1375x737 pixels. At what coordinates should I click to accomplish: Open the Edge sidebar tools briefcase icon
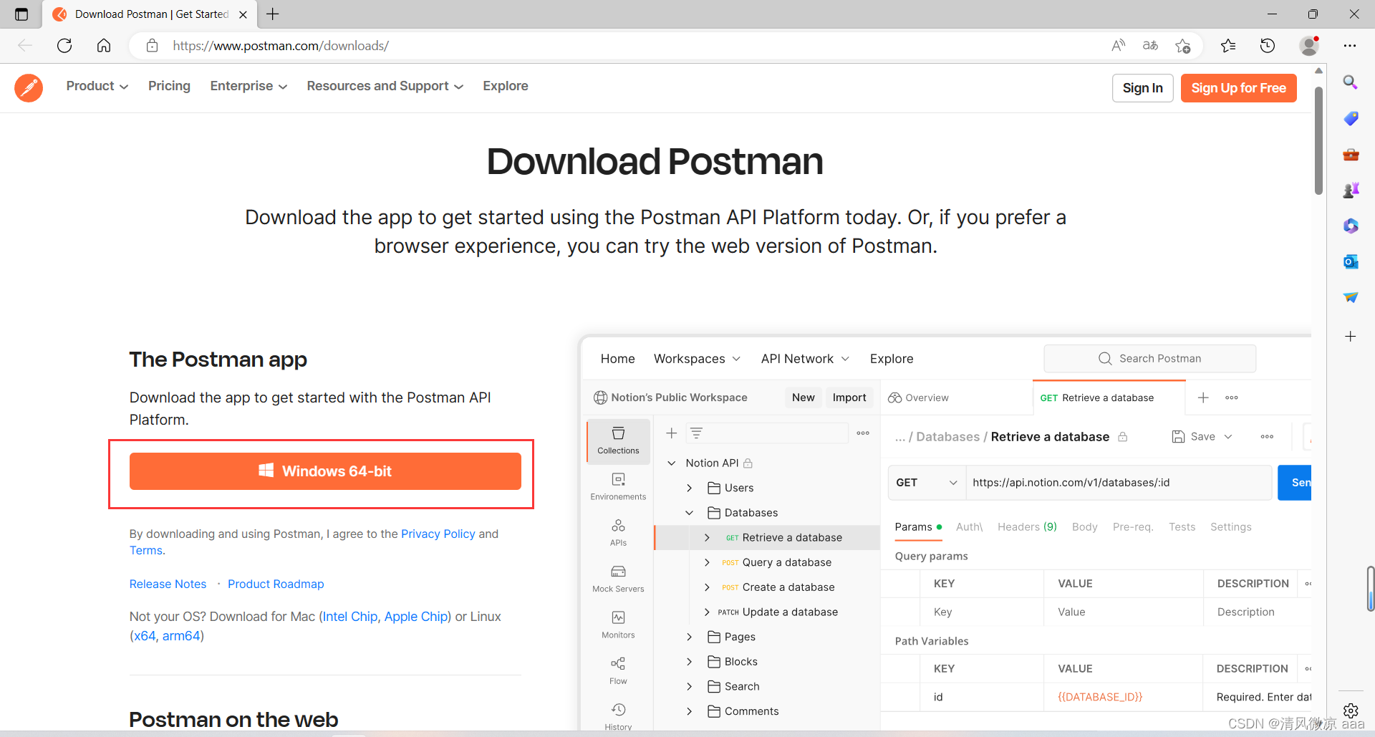point(1351,154)
